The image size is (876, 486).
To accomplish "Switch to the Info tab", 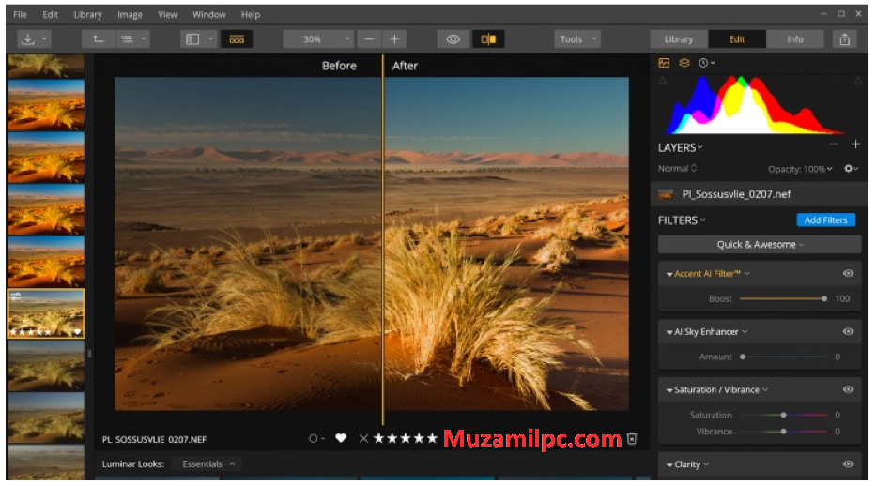I will coord(795,39).
